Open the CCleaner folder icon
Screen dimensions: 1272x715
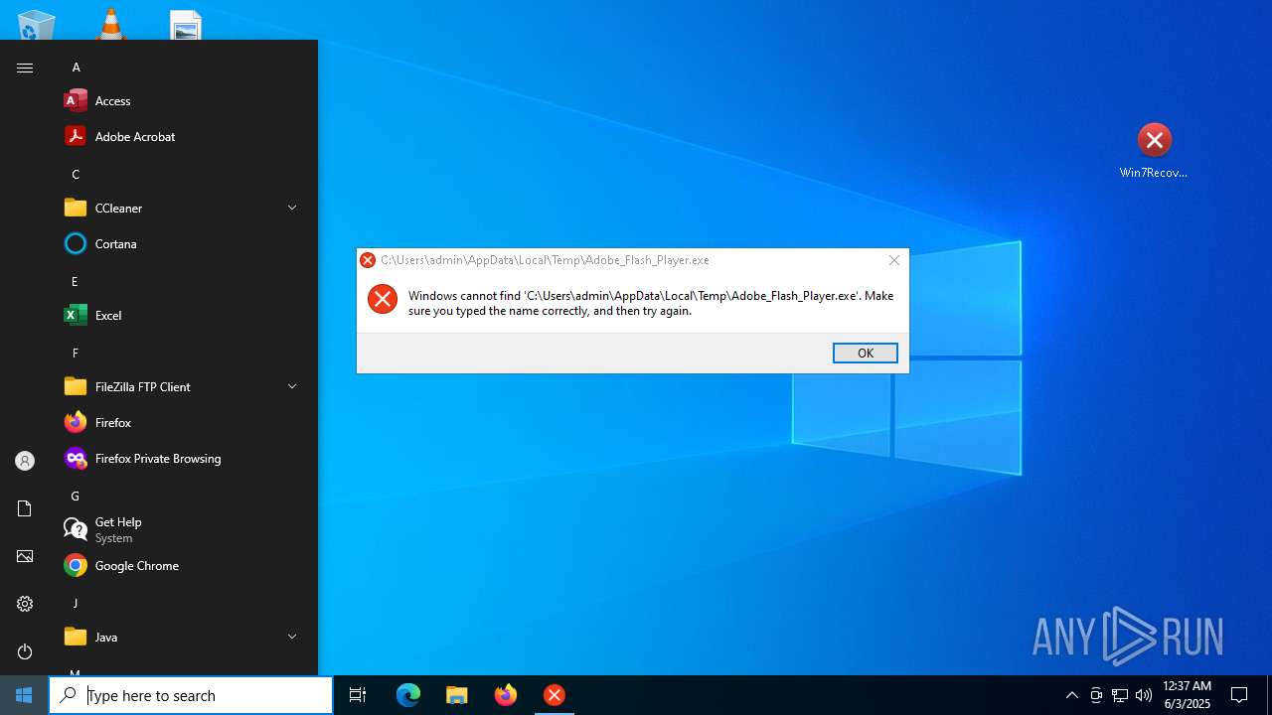coord(76,208)
